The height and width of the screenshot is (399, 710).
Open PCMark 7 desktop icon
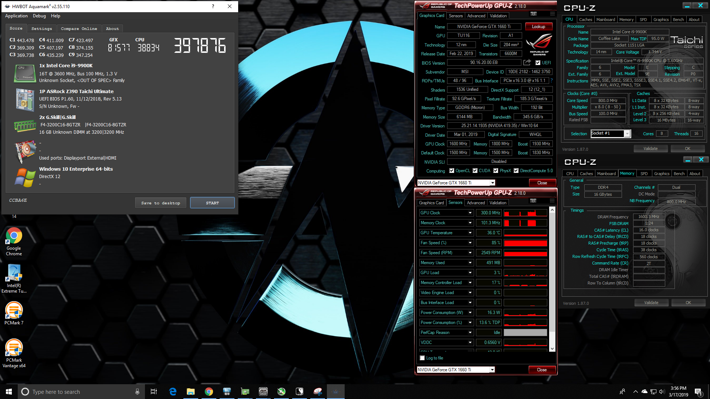pyautogui.click(x=14, y=313)
